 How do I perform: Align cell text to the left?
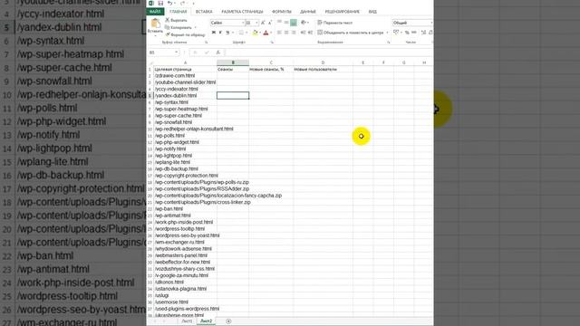[x=279, y=33]
